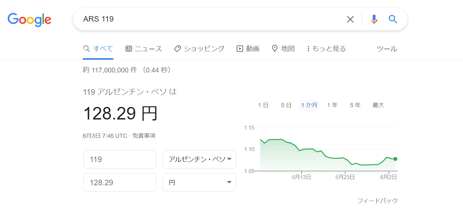Select the 5日 chart range
Image resolution: width=463 pixels, height=210 pixels.
click(x=286, y=105)
